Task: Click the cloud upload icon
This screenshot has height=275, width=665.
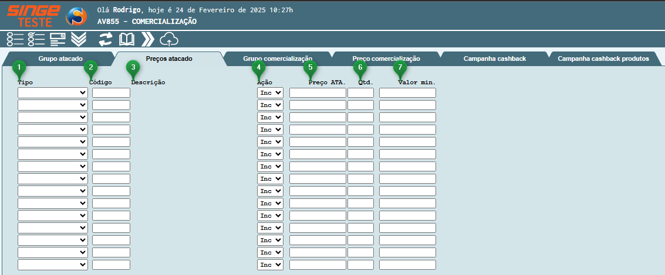Action: [169, 39]
